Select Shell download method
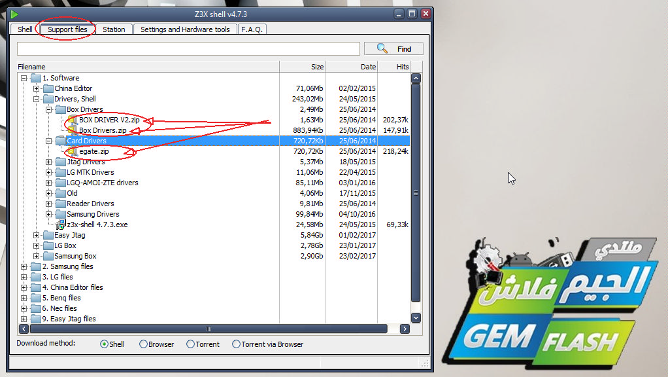Viewport: 668px width, 377px height. tap(104, 344)
